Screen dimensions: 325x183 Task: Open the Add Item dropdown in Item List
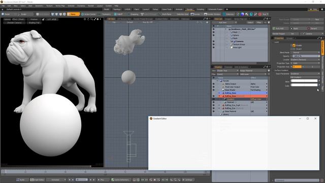coord(224,22)
